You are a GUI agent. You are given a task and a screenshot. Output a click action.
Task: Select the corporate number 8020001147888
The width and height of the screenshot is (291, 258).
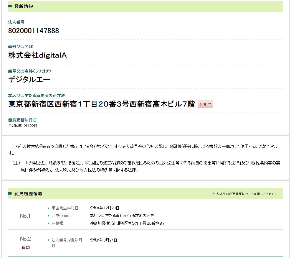34,31
